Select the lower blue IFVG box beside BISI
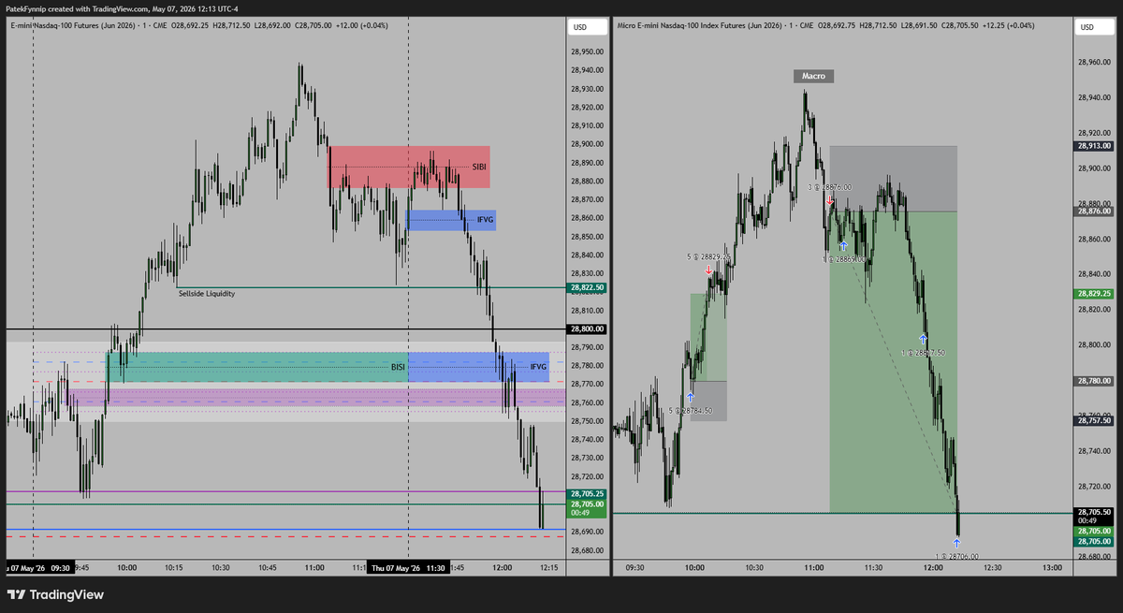Screen dimensions: 1123x613 (x=478, y=367)
